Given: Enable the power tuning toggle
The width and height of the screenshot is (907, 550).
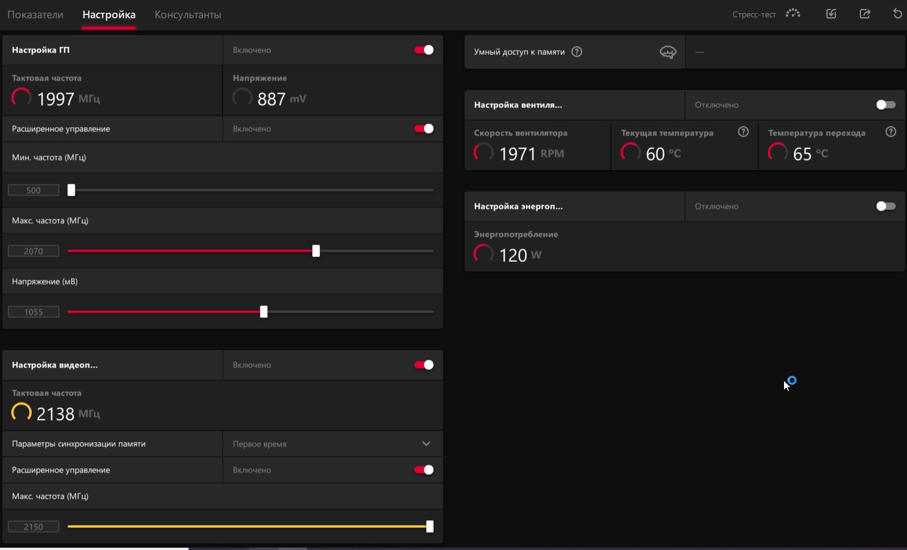Looking at the screenshot, I should (x=886, y=206).
